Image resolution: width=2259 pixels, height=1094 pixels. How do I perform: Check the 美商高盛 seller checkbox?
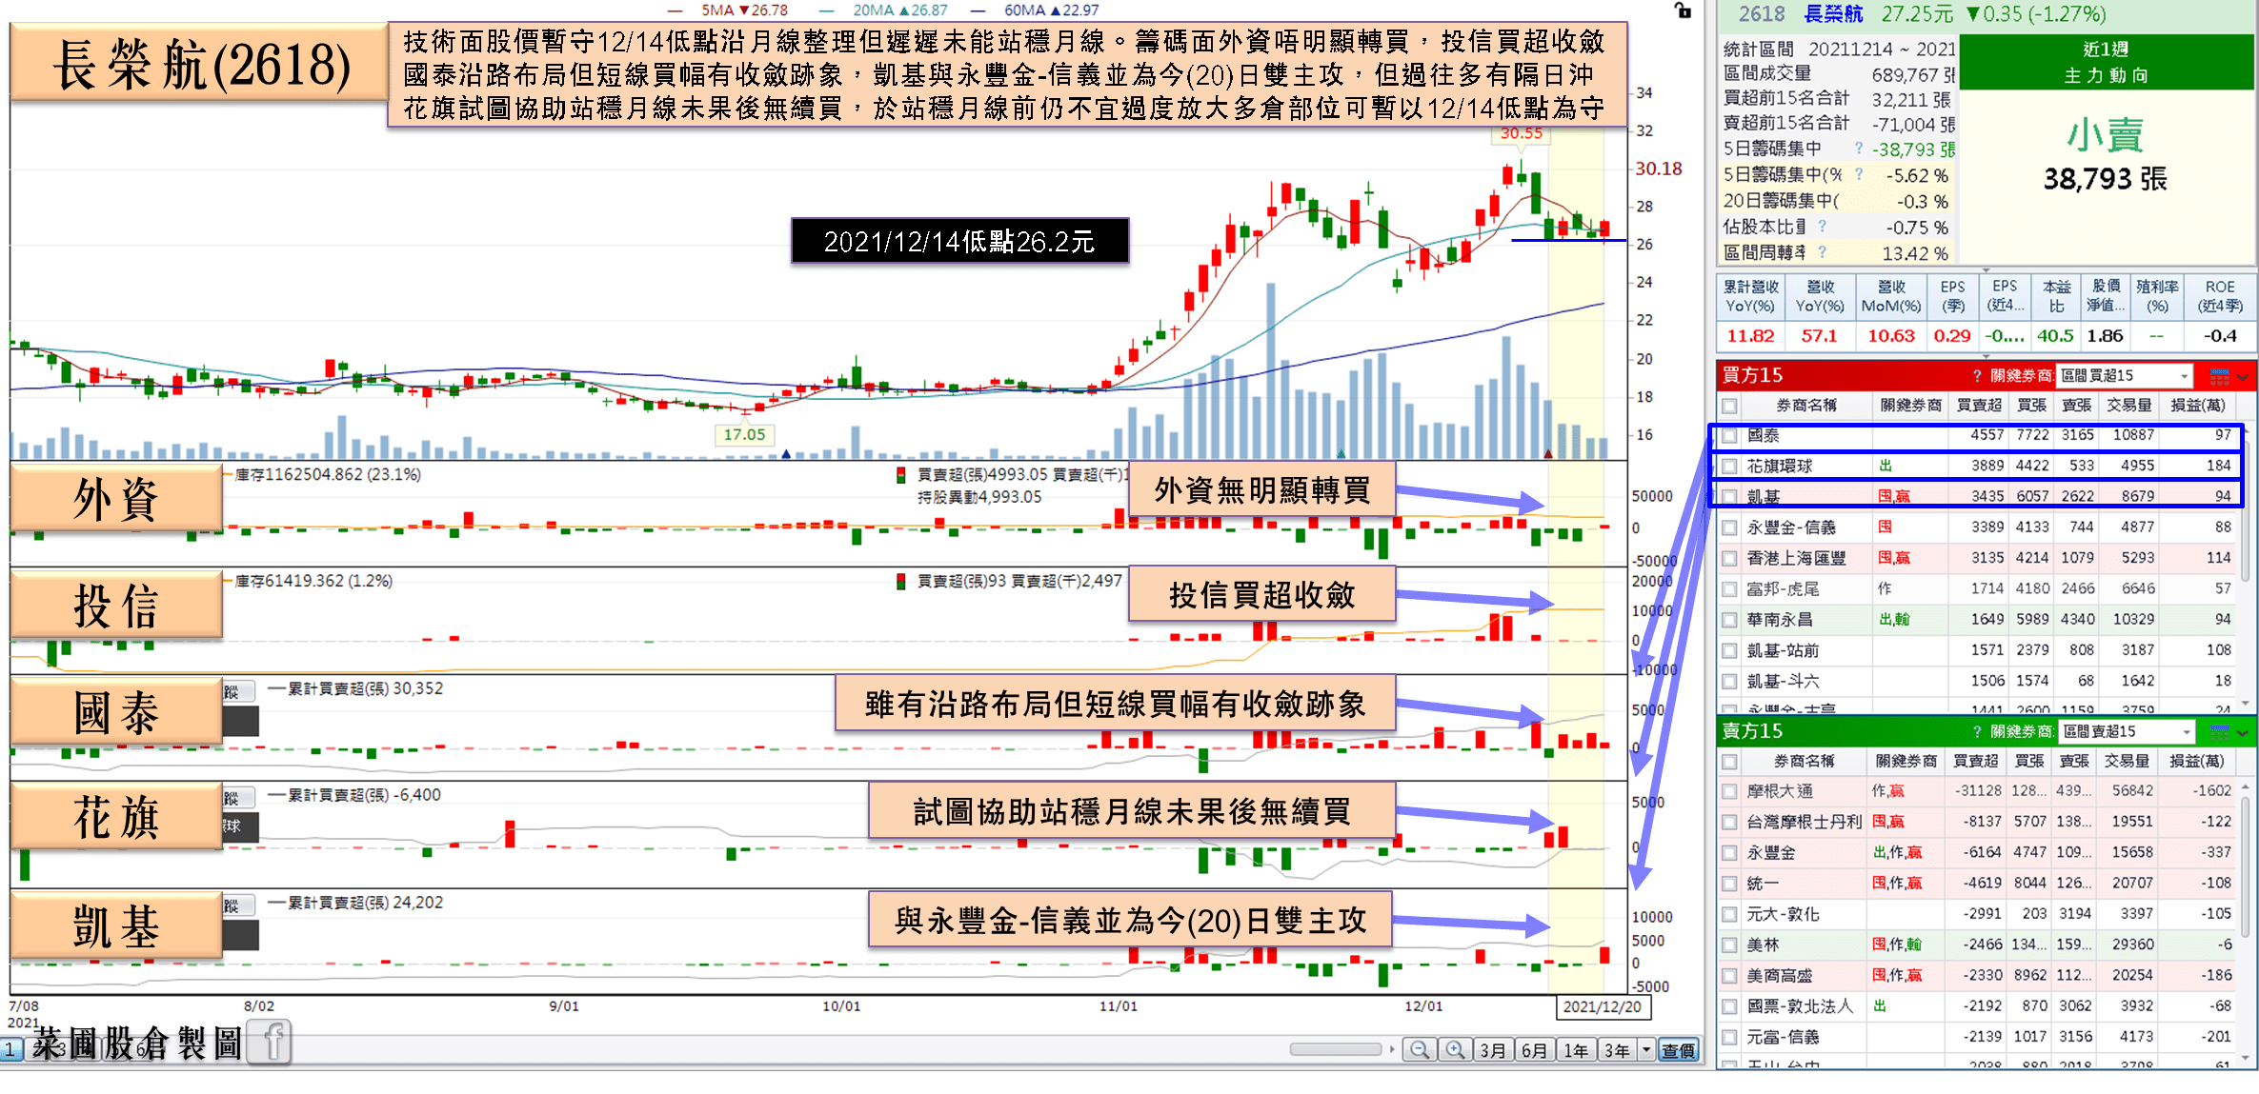tap(1729, 976)
